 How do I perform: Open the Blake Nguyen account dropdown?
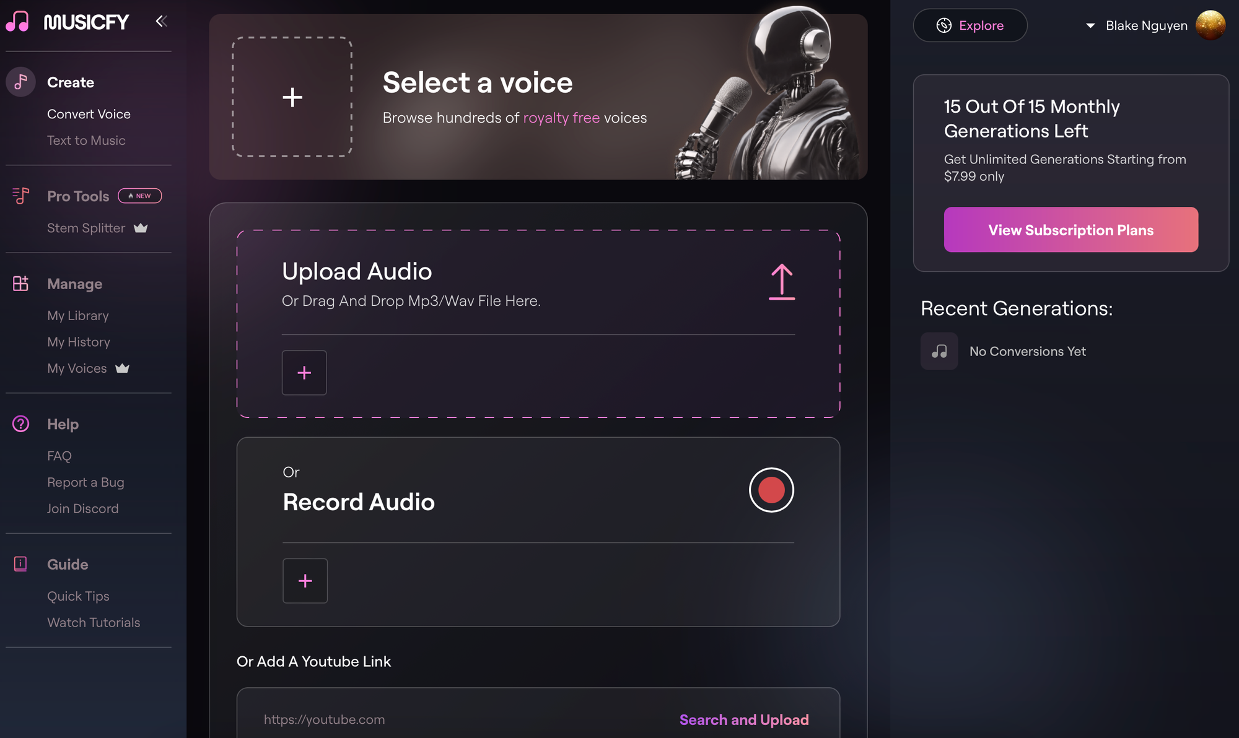point(1091,25)
